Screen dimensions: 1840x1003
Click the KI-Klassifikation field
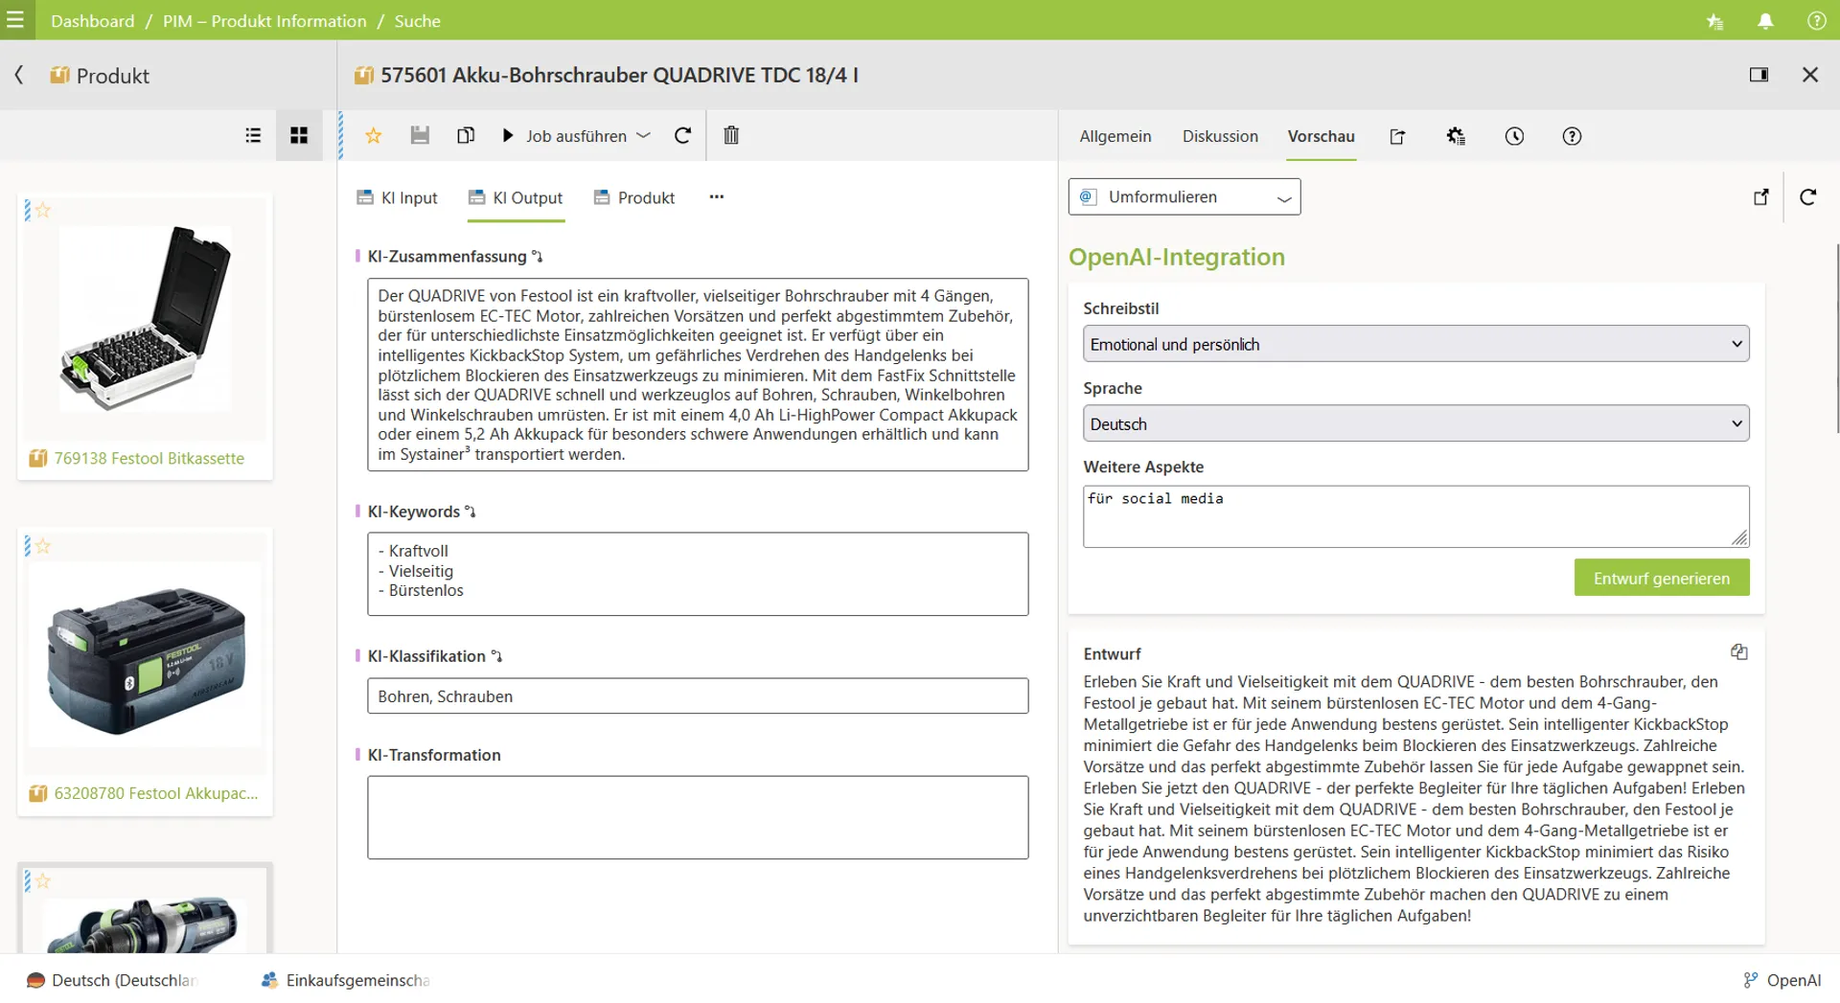coord(698,696)
